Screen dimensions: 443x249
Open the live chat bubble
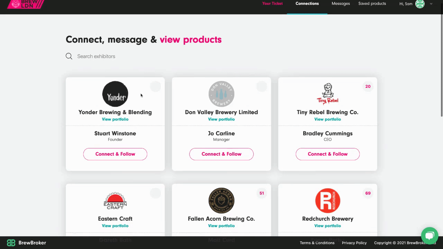point(430,236)
